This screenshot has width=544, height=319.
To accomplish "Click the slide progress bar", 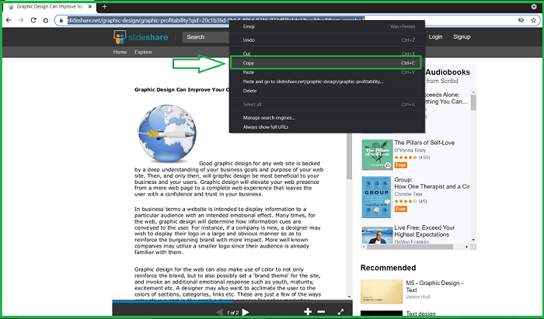I will [x=232, y=301].
